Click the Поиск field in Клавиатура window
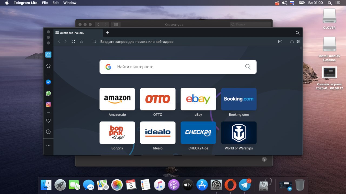This screenshot has width=346, height=194. tap(250, 24)
